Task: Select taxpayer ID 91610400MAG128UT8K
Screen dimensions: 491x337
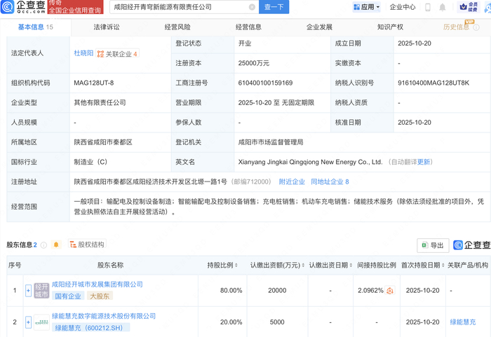Action: (433, 83)
